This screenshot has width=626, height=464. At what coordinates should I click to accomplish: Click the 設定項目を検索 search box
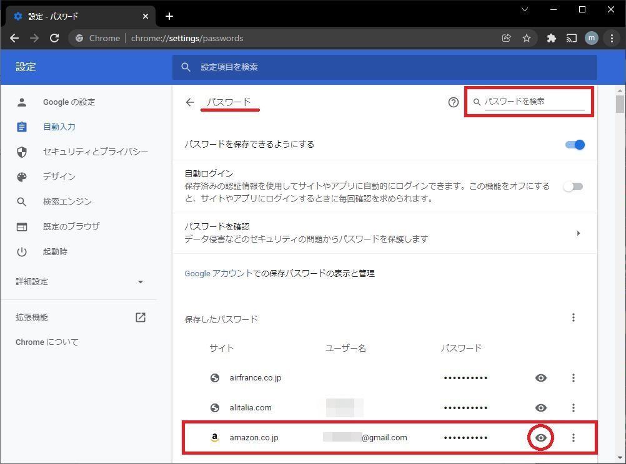[x=384, y=67]
